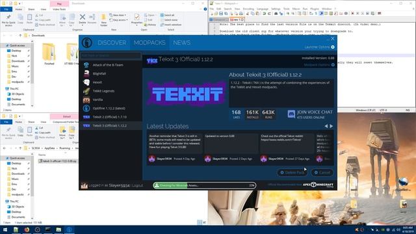The image size is (416, 234).
Task: Open Firefox from the taskbar
Action: (27, 229)
